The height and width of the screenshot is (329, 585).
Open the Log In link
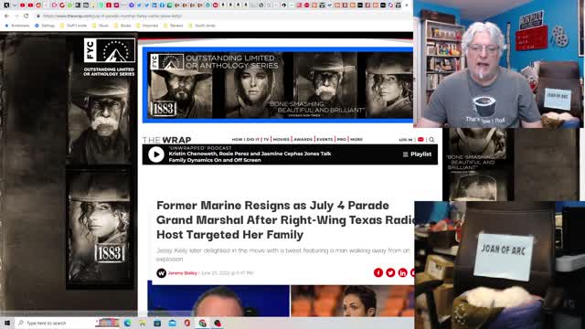[x=406, y=140]
